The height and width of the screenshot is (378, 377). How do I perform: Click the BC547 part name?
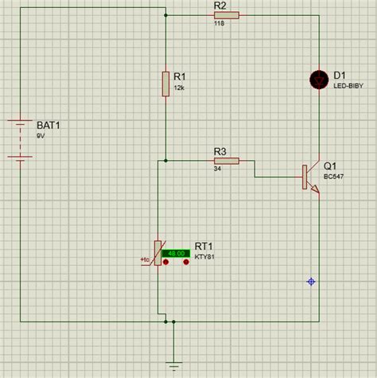(333, 177)
